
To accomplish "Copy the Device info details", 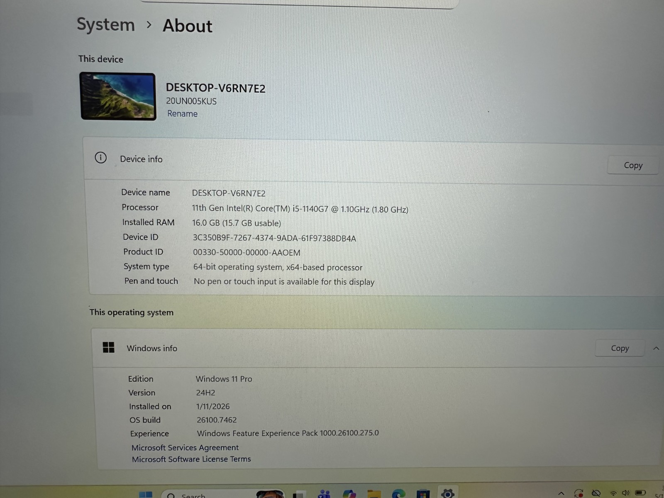I will 633,165.
